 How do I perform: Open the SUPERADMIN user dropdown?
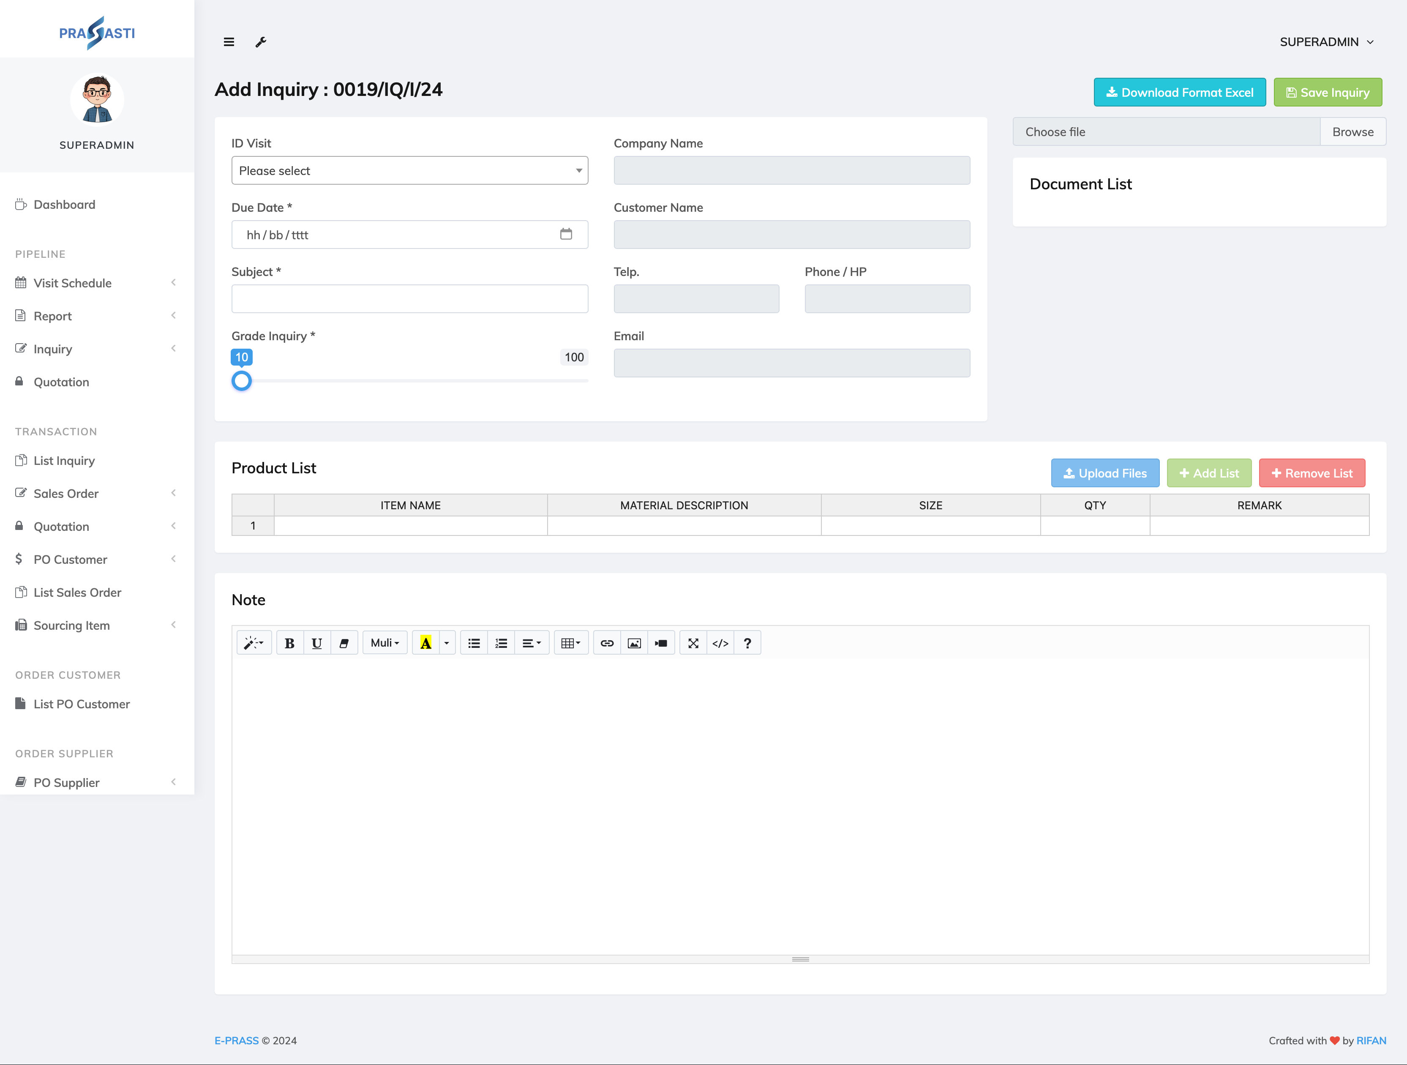point(1327,42)
